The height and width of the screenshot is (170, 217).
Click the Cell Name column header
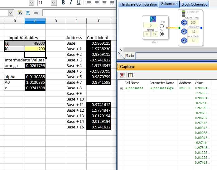[x=135, y=83]
